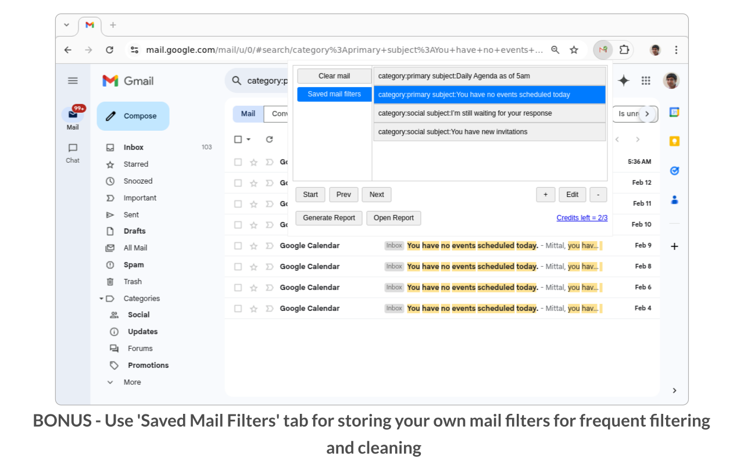The width and height of the screenshot is (744, 465).
Task: Tick the select-all checkbox above the list
Action: click(x=238, y=139)
